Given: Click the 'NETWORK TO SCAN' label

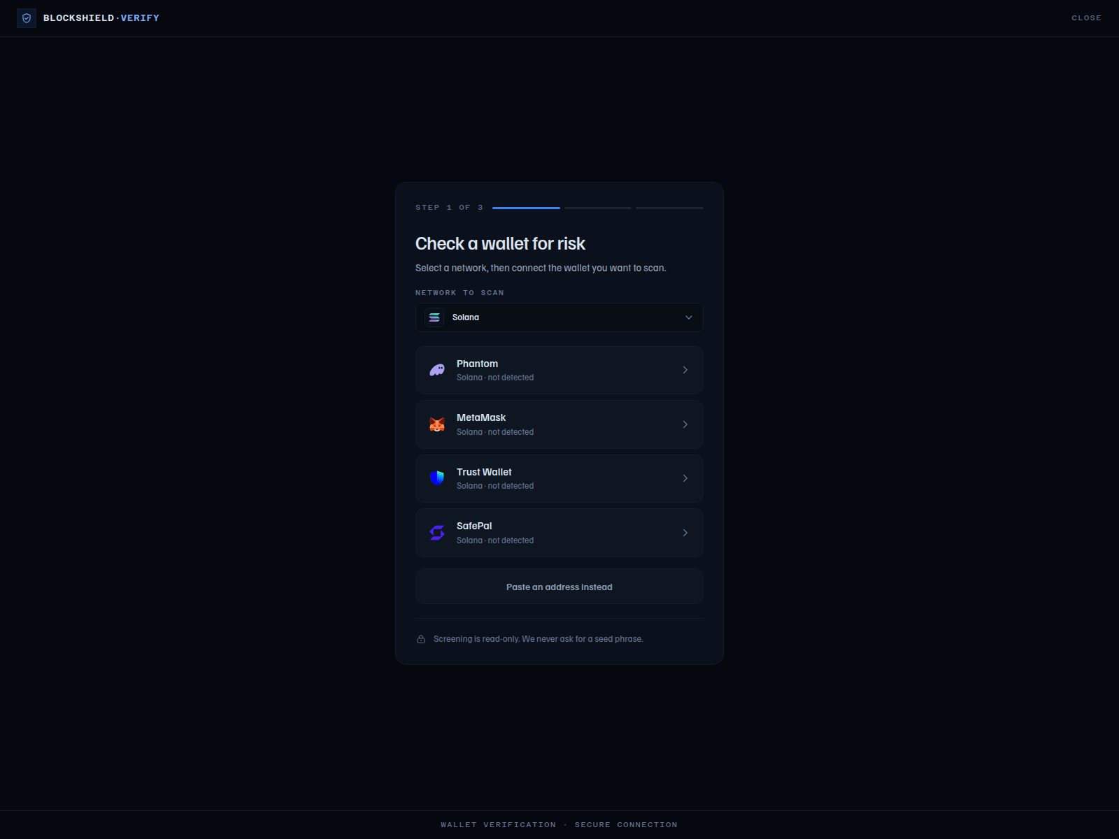Looking at the screenshot, I should click(x=459, y=293).
